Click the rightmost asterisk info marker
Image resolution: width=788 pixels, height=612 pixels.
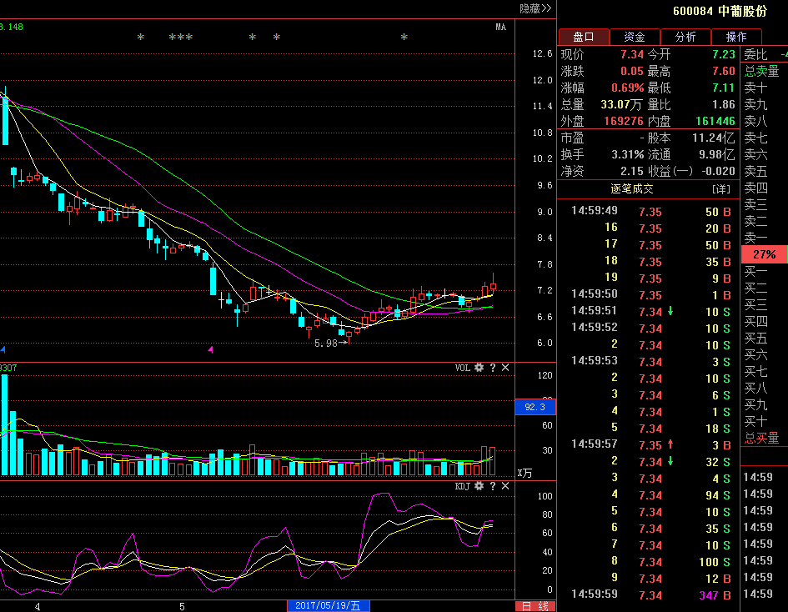404,38
